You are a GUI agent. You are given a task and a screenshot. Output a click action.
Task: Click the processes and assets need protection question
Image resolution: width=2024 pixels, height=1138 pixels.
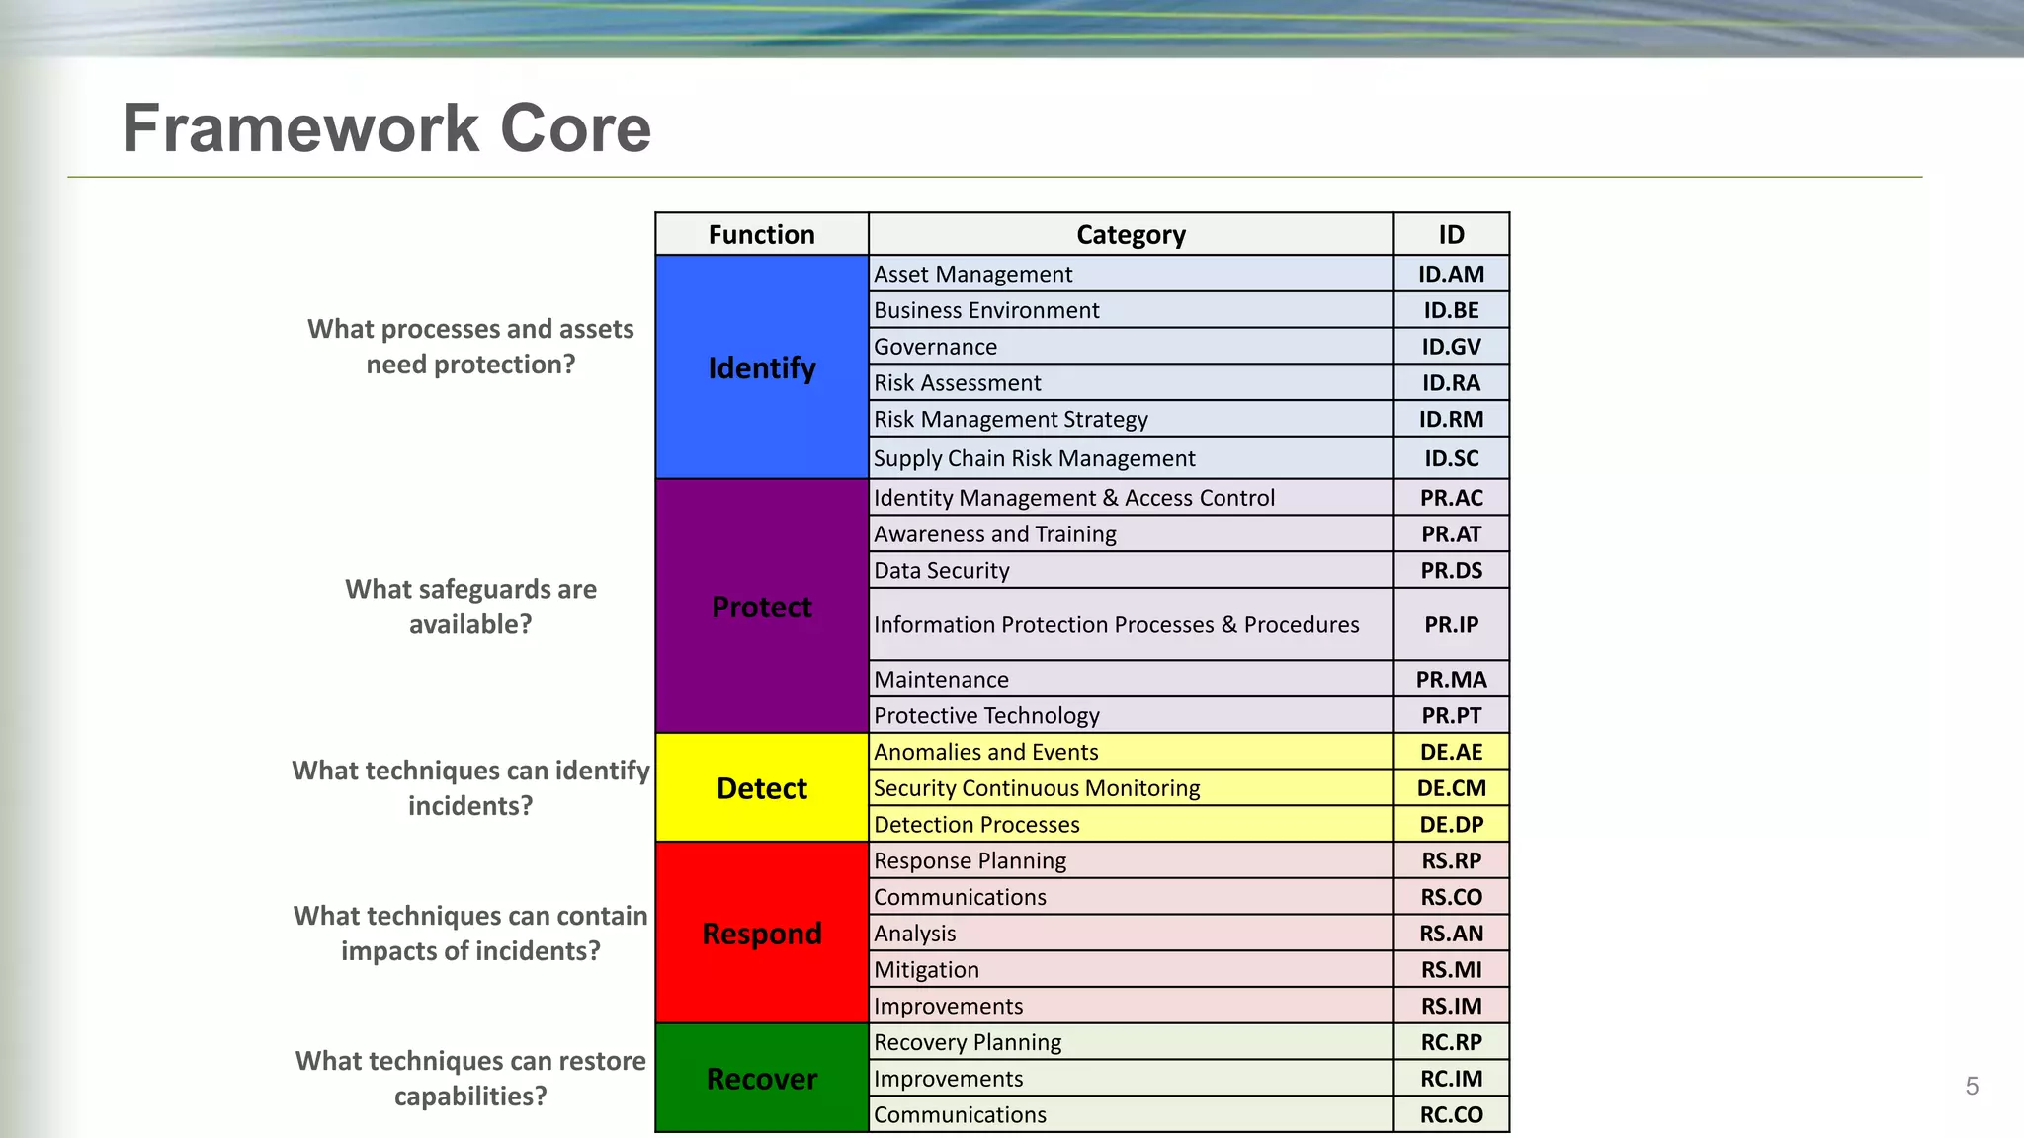[470, 347]
